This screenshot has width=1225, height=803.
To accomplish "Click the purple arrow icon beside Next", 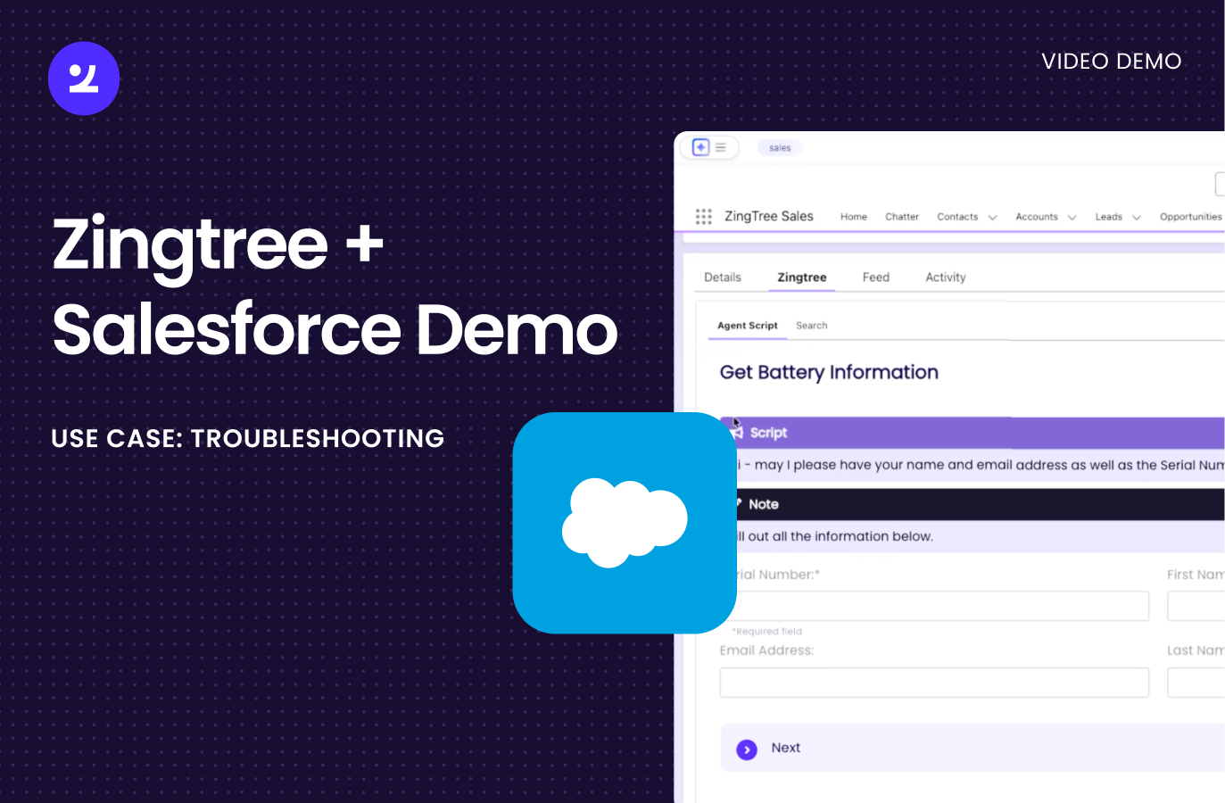I will (x=747, y=750).
